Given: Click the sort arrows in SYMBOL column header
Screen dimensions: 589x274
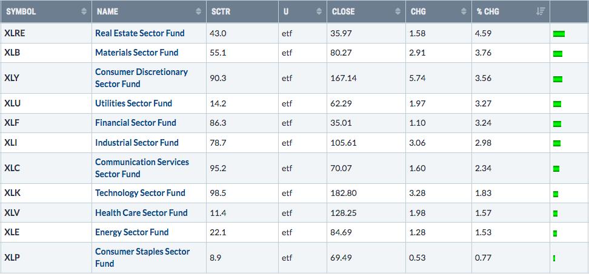Looking at the screenshot, I should (84, 11).
